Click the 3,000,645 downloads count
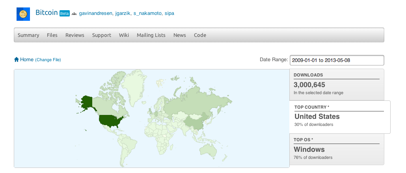 [309, 85]
